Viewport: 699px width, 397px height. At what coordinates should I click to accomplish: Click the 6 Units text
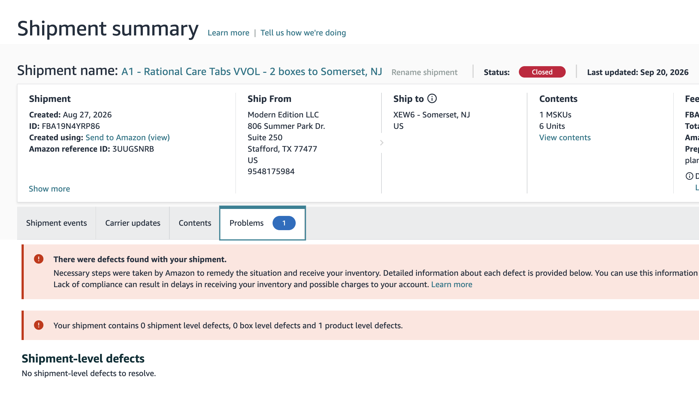pos(552,126)
